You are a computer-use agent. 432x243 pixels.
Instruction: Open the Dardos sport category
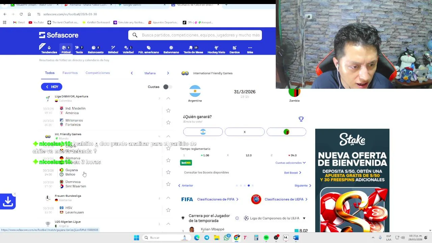click(235, 50)
